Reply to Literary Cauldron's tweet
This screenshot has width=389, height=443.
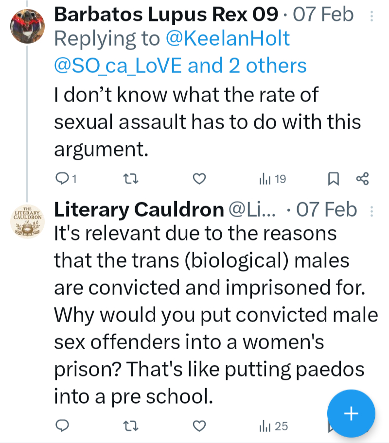coord(62,426)
